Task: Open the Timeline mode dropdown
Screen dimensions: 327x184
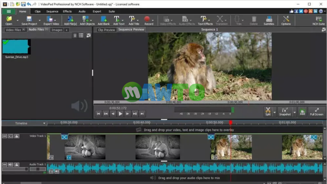Action: (x=44, y=123)
